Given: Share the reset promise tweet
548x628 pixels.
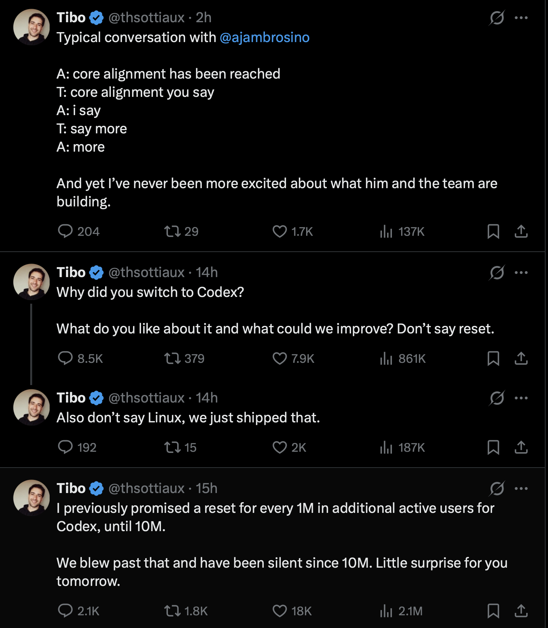Looking at the screenshot, I should tap(521, 611).
